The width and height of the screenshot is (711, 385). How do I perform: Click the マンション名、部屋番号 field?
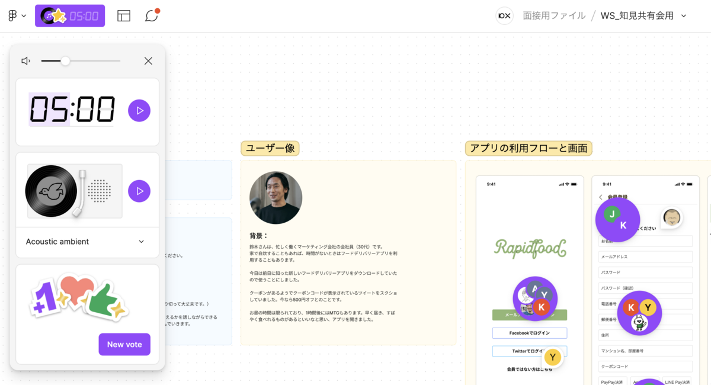click(x=646, y=351)
